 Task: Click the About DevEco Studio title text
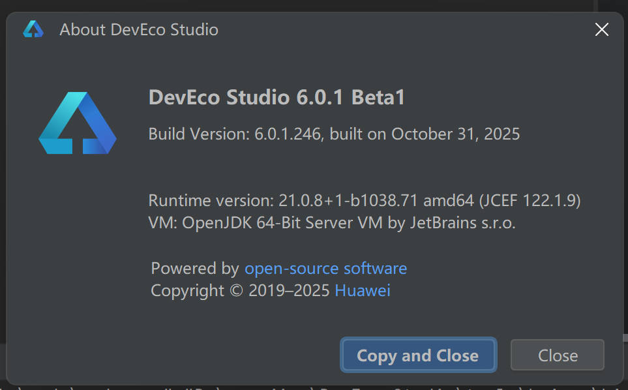[139, 29]
